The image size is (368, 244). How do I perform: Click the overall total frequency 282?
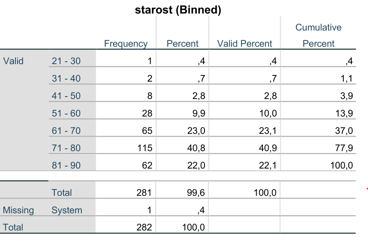(x=144, y=227)
